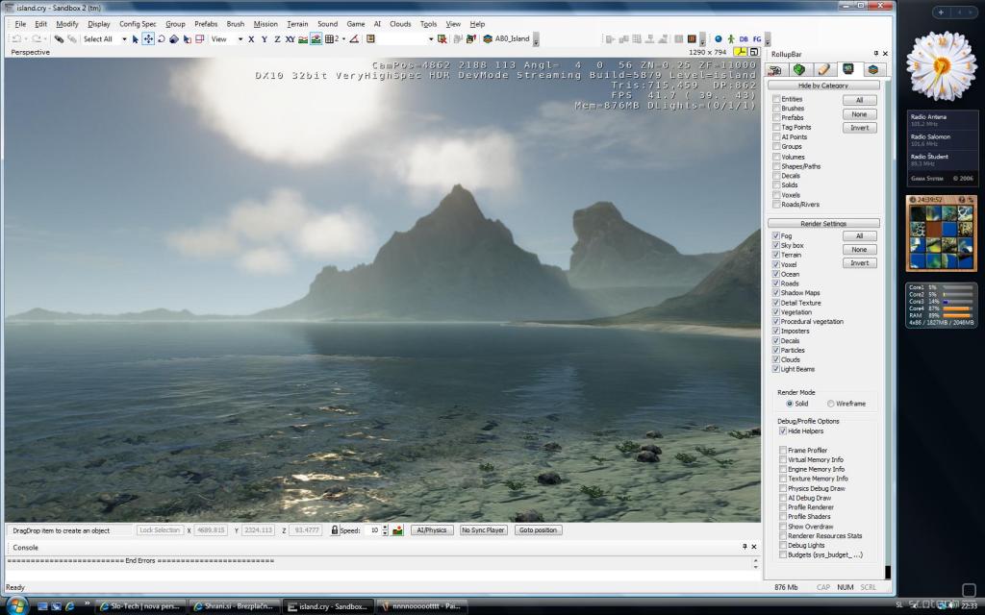Uncheck the Hide Helpers option

click(783, 431)
